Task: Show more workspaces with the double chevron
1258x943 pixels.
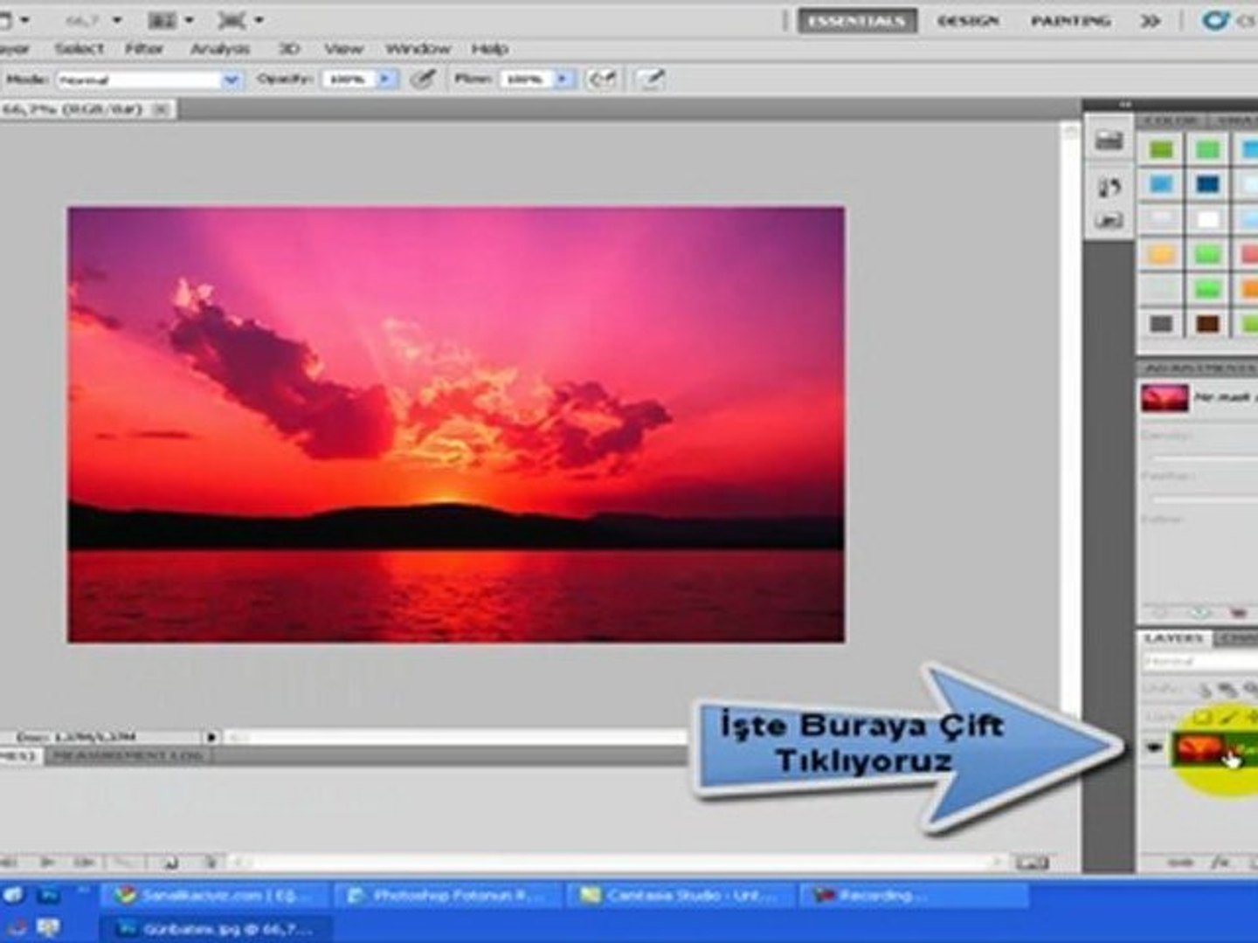Action: click(x=1151, y=20)
